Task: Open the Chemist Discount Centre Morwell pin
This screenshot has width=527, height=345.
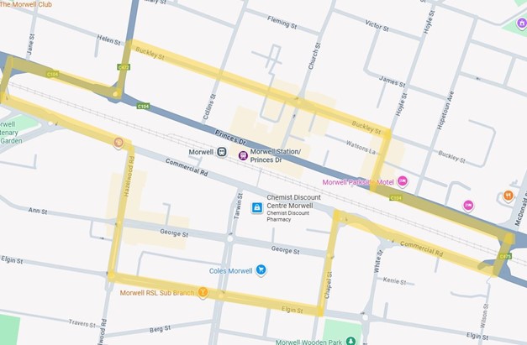Action: (257, 207)
